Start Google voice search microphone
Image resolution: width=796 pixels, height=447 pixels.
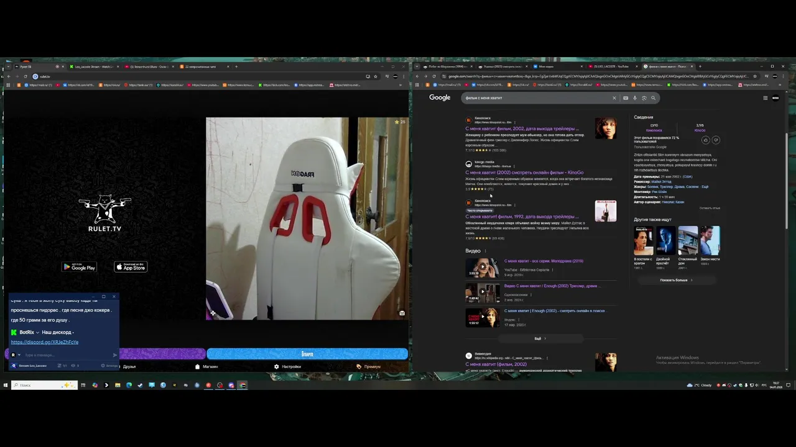[635, 97]
